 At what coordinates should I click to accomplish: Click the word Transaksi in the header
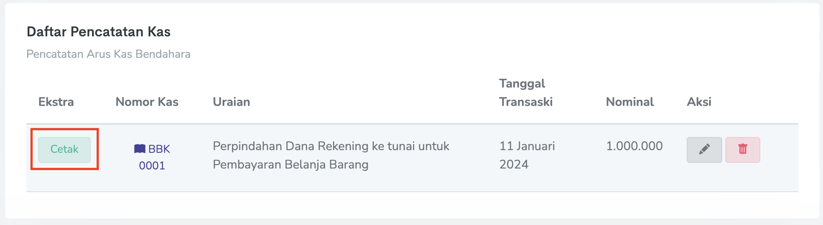525,102
